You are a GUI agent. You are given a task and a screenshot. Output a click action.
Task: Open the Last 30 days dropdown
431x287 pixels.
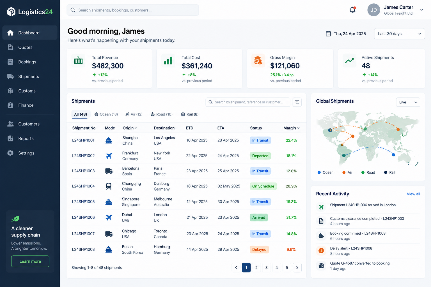[x=399, y=34]
